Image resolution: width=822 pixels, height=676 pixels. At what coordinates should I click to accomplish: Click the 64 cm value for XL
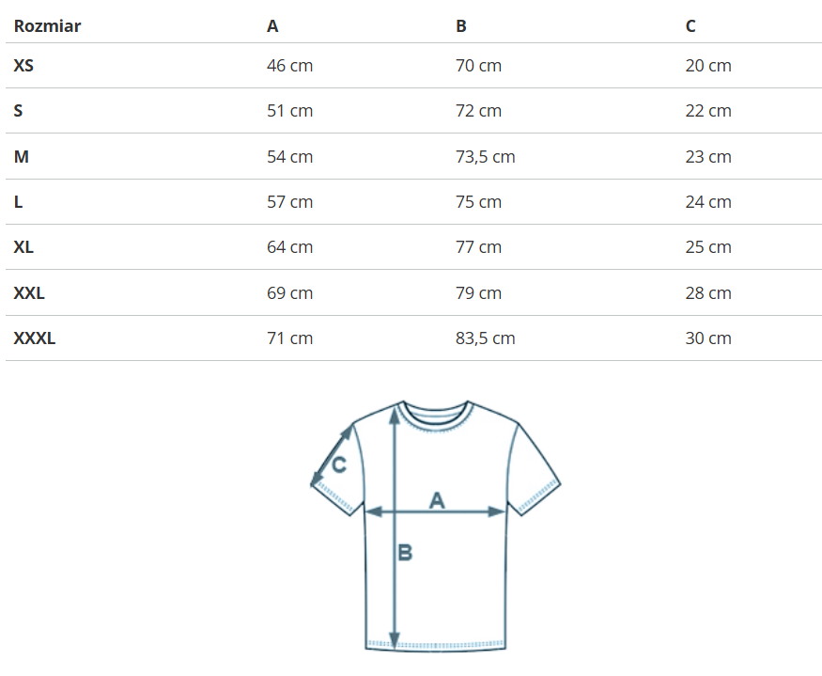[290, 247]
